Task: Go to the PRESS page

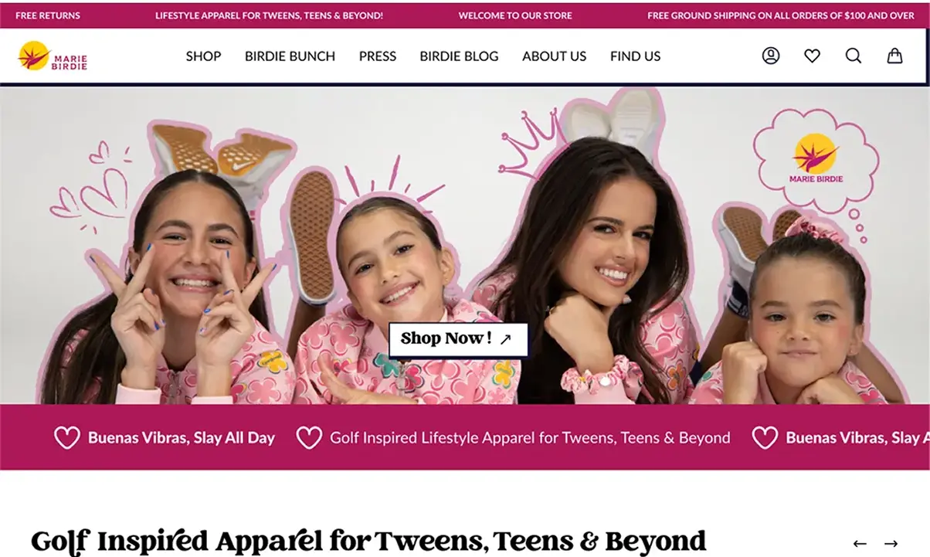Action: click(x=378, y=56)
